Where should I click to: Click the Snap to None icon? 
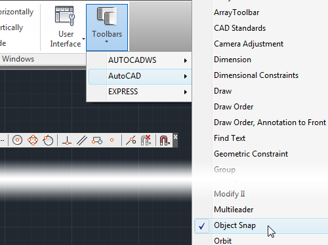tap(146, 140)
